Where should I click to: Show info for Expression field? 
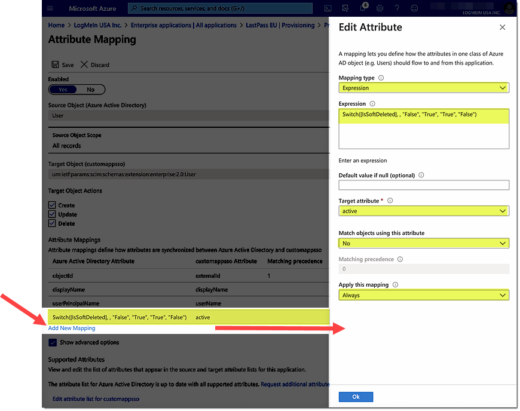click(372, 104)
